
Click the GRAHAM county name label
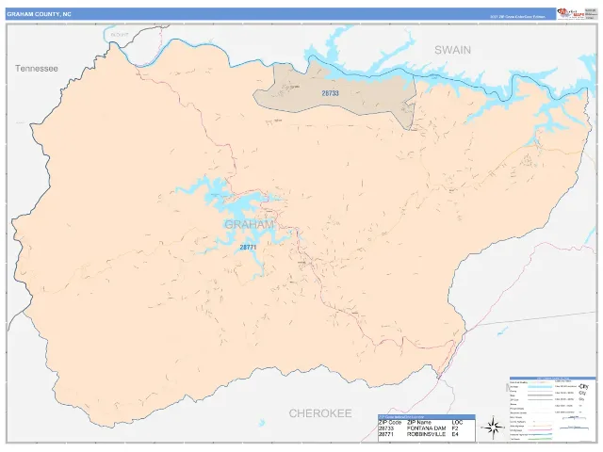249,224
